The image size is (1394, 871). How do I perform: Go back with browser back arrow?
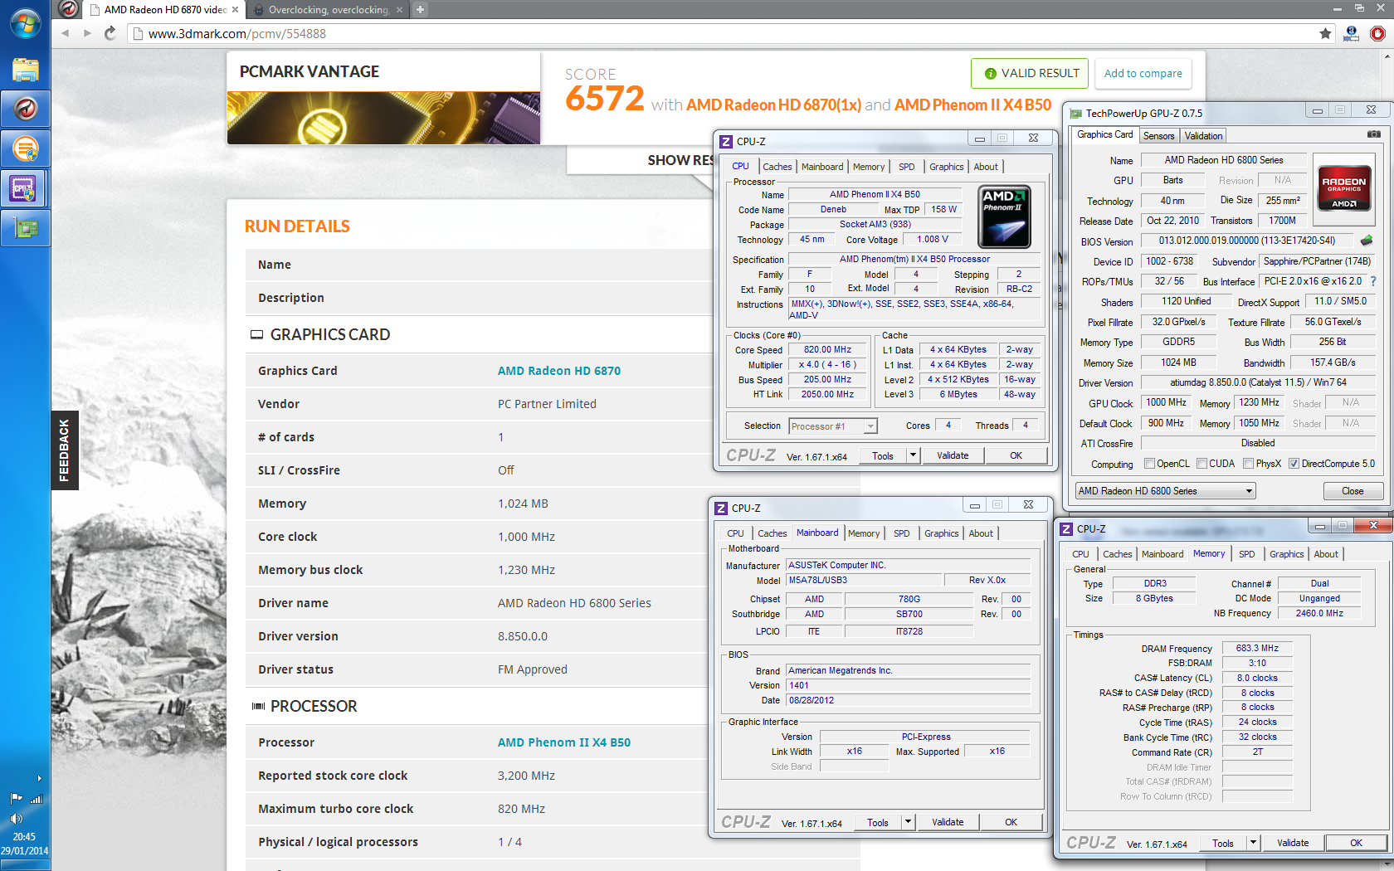coord(66,33)
